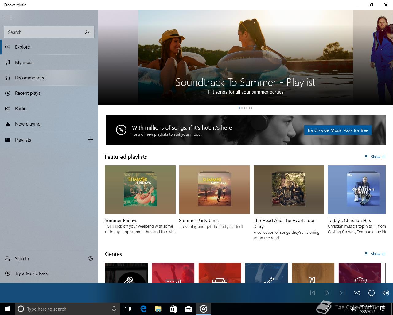This screenshot has height=315, width=393.
Task: Select the first carousel page dot
Action: click(x=239, y=108)
